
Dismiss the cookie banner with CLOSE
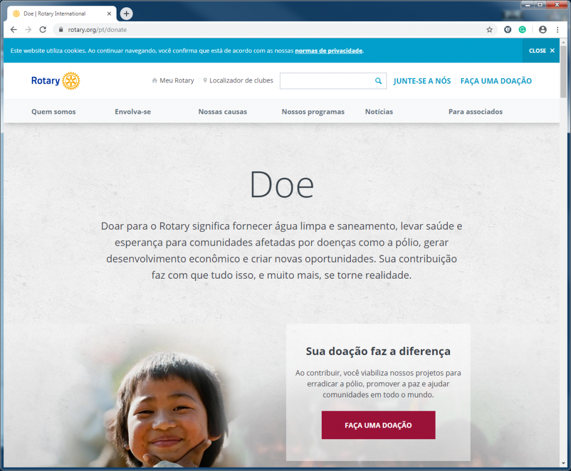click(x=541, y=51)
